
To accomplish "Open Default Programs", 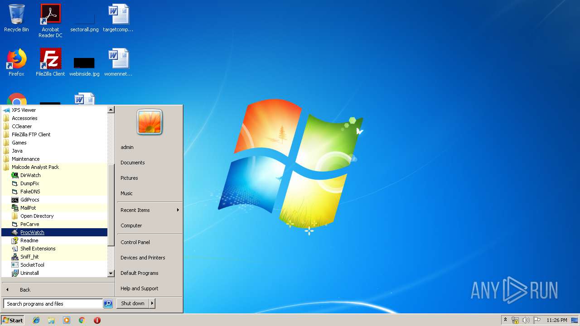I will [150, 273].
